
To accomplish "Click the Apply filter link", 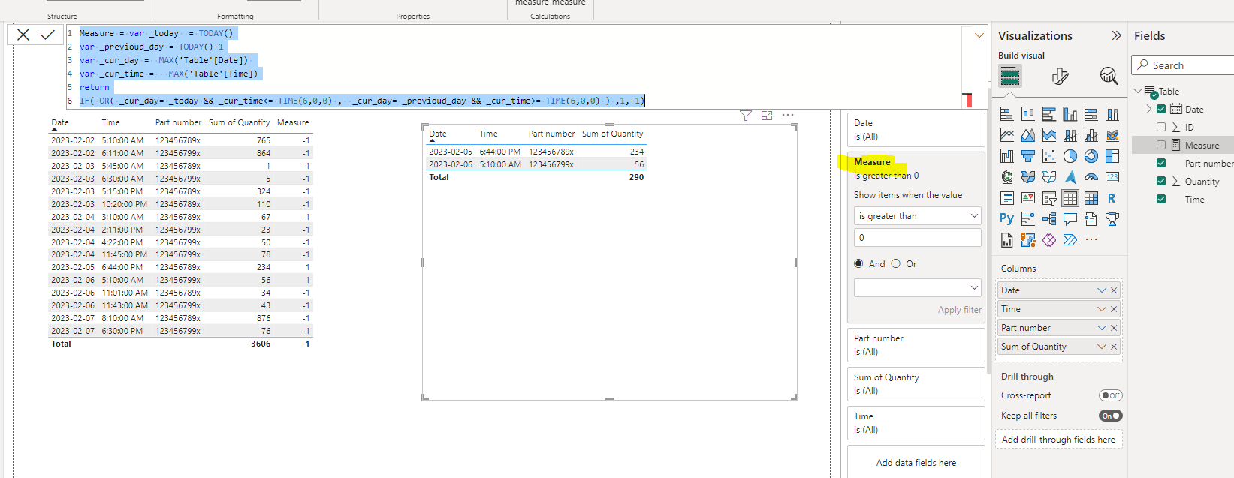I will 959,310.
